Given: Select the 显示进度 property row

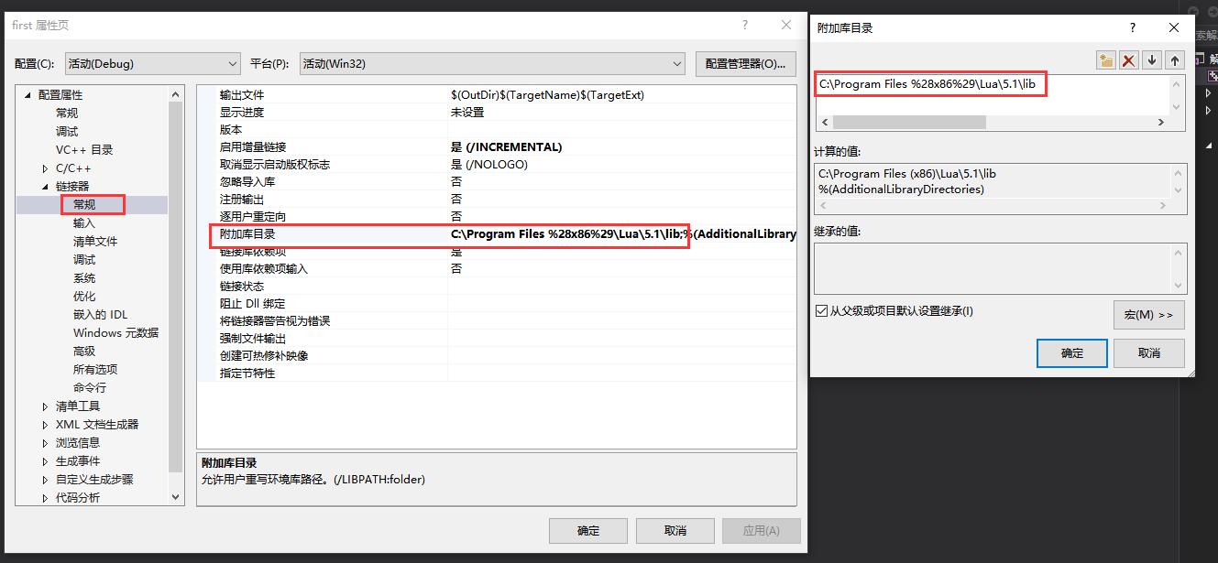Looking at the screenshot, I should click(x=497, y=113).
